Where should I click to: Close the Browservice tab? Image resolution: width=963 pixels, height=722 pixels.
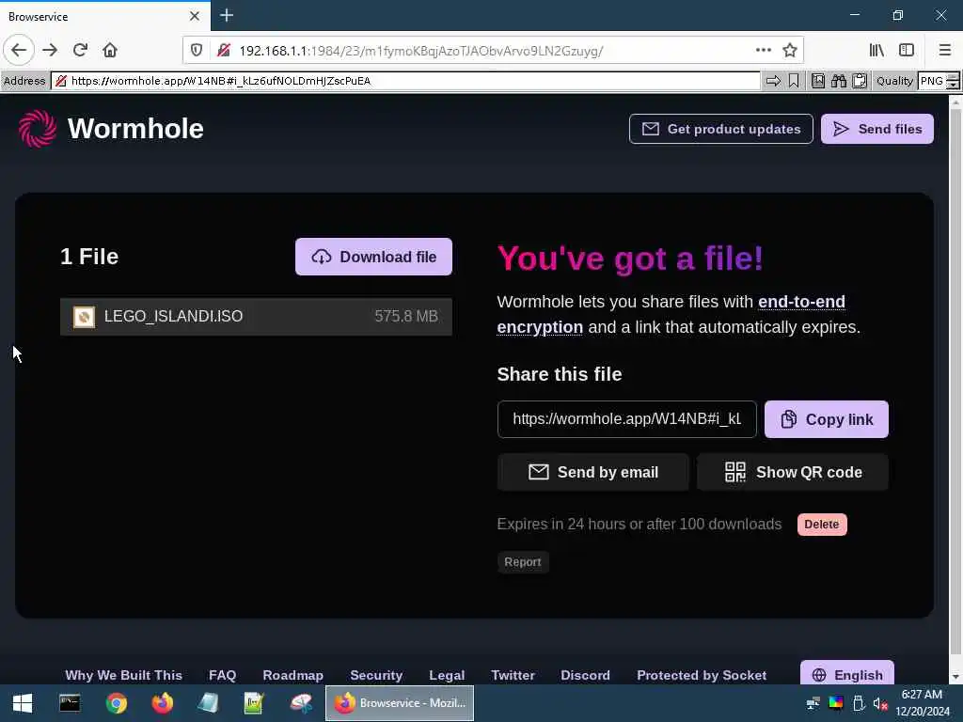click(194, 16)
